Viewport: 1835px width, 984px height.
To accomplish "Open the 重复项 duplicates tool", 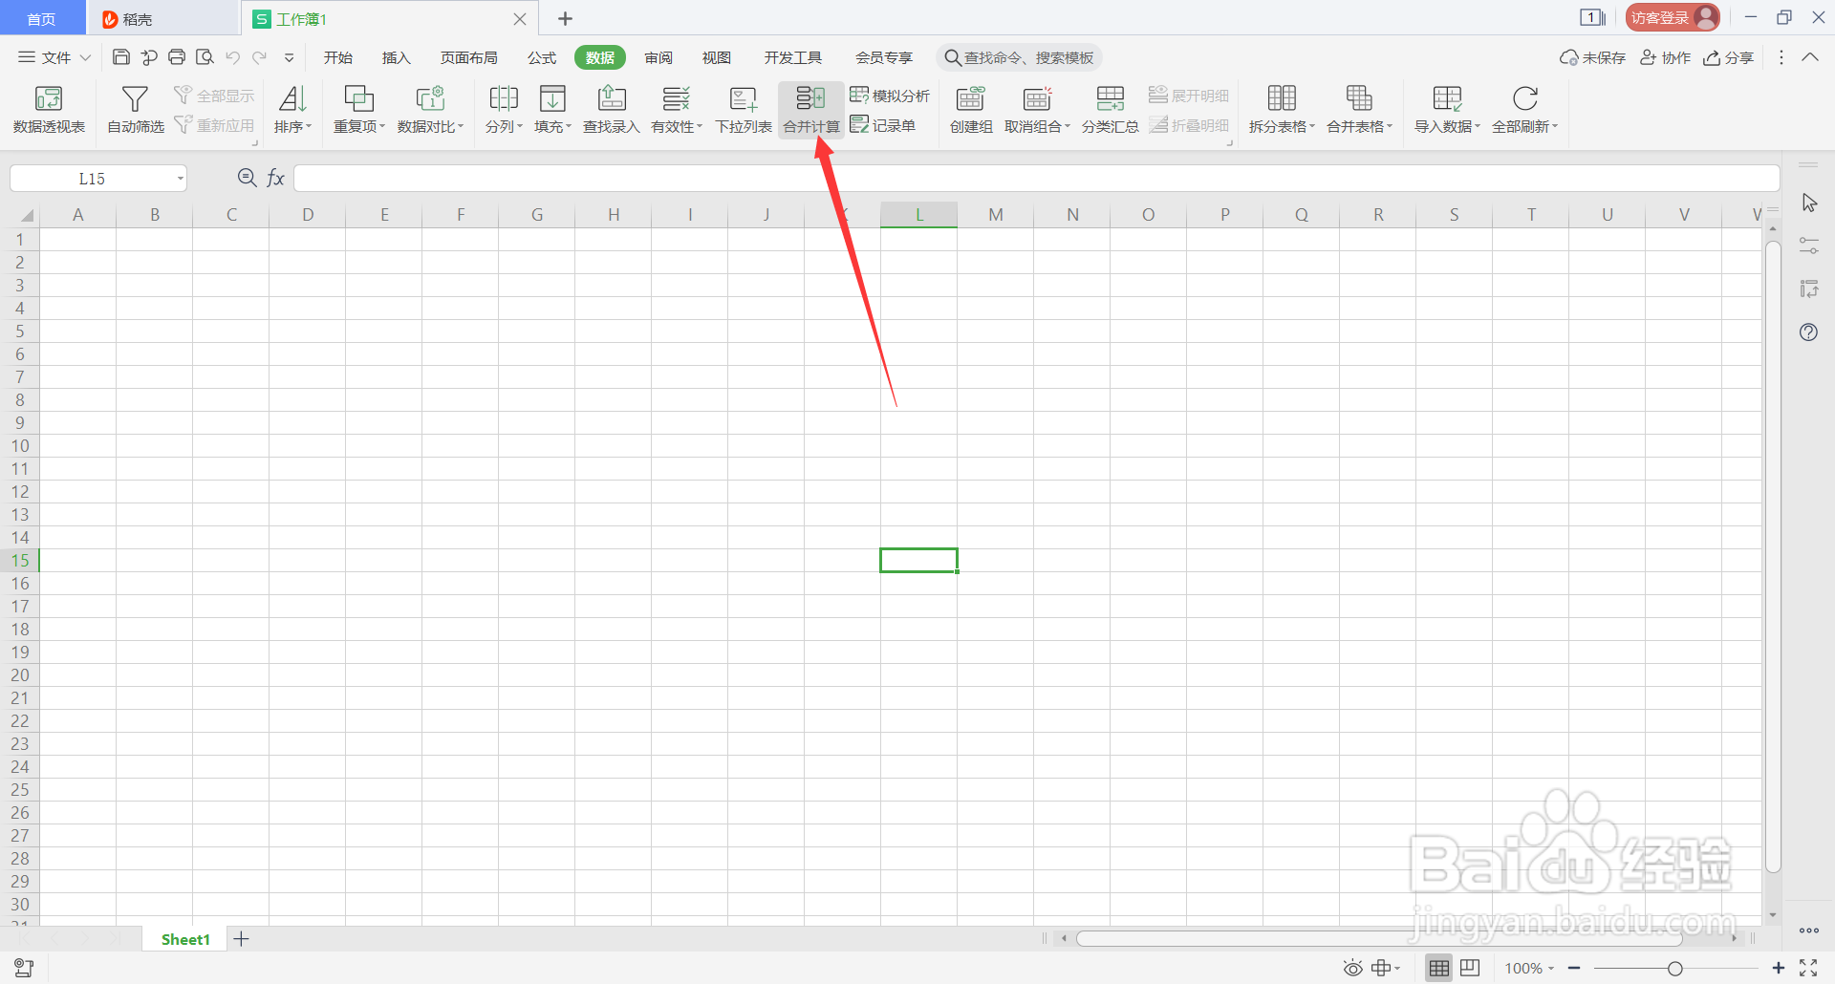I will (x=358, y=110).
